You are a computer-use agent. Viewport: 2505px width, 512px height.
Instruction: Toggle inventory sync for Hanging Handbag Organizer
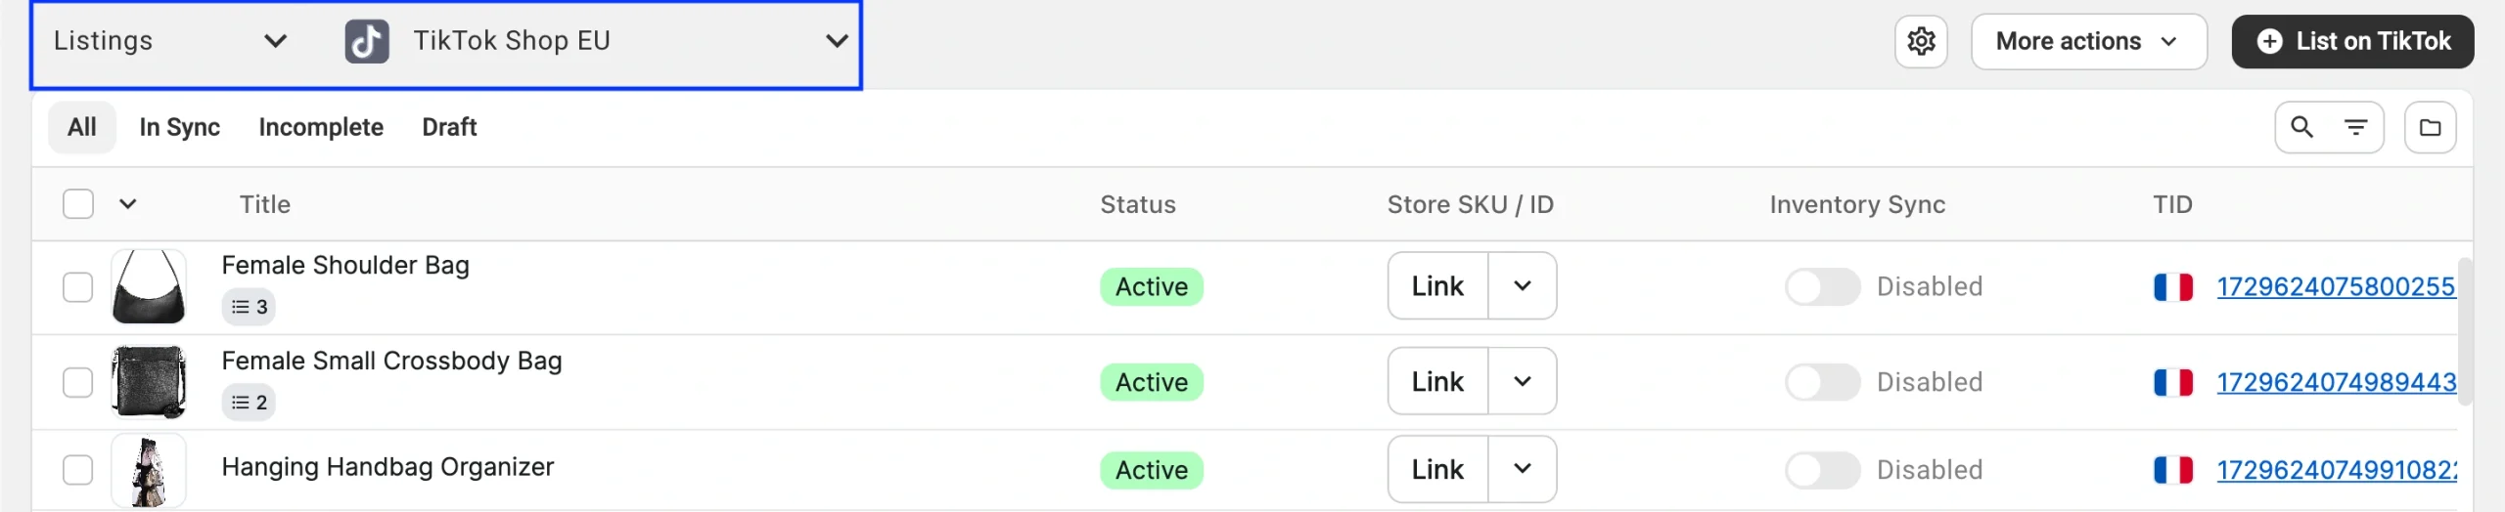(1821, 470)
